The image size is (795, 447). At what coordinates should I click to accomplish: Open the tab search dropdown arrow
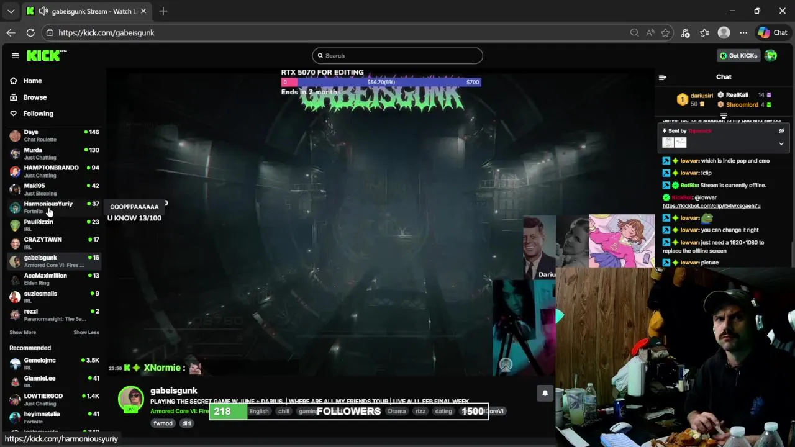tap(11, 11)
